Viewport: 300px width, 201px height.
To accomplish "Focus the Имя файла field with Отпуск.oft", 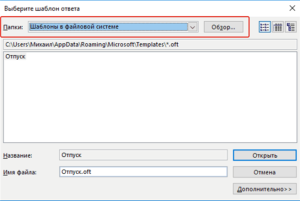I will pyautogui.click(x=143, y=171).
